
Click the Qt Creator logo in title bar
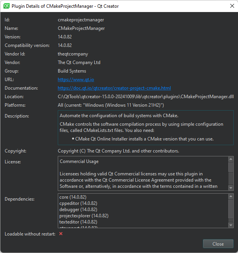[6, 6]
